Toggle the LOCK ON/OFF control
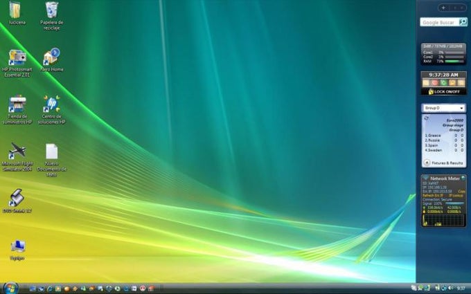471x294 pixels. 444,92
